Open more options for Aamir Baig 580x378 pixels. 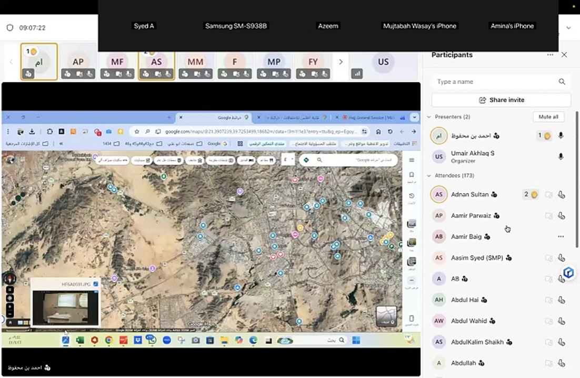(x=561, y=237)
